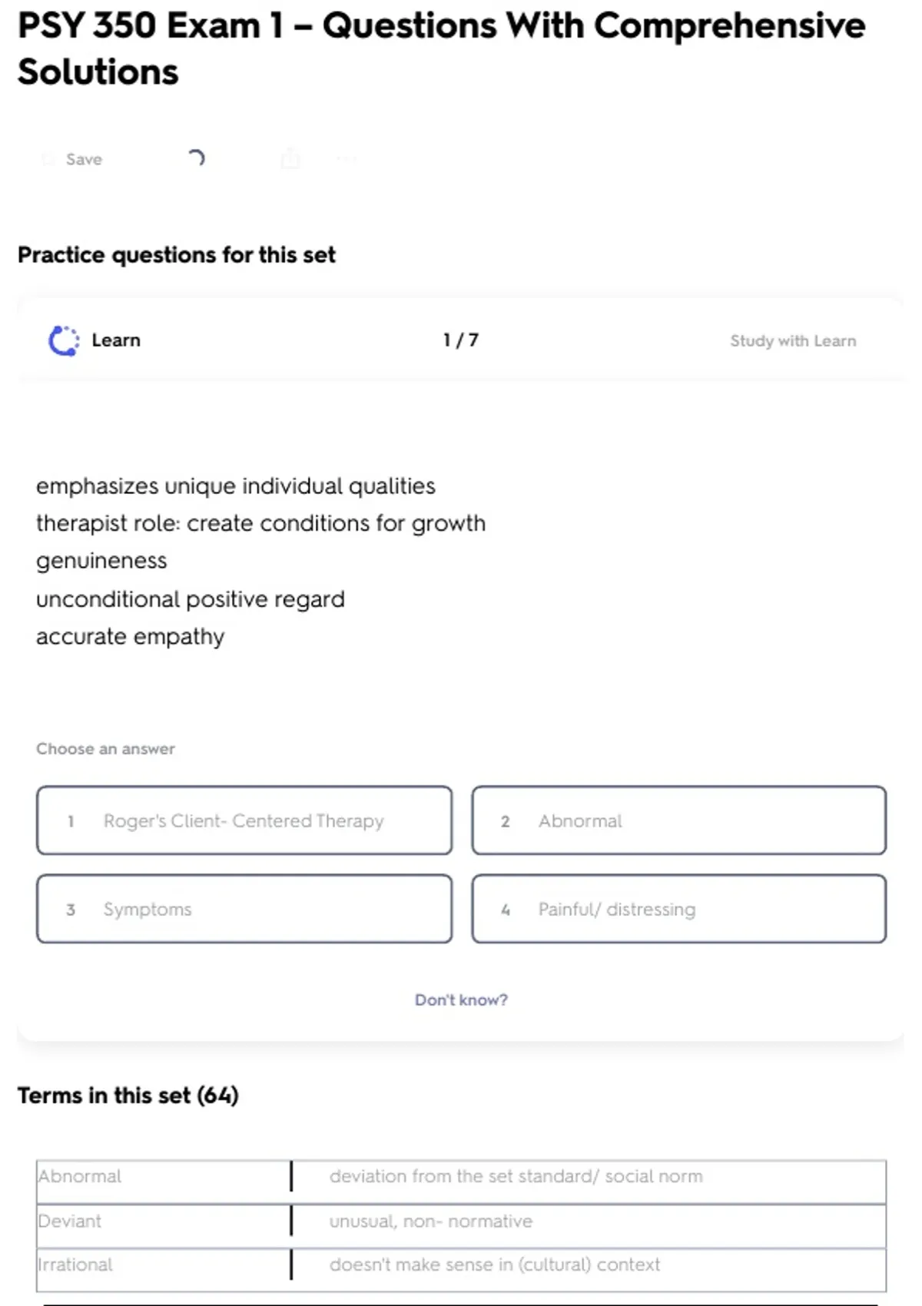Click the Terms in this set heading
922x1306 pixels.
(x=128, y=1095)
